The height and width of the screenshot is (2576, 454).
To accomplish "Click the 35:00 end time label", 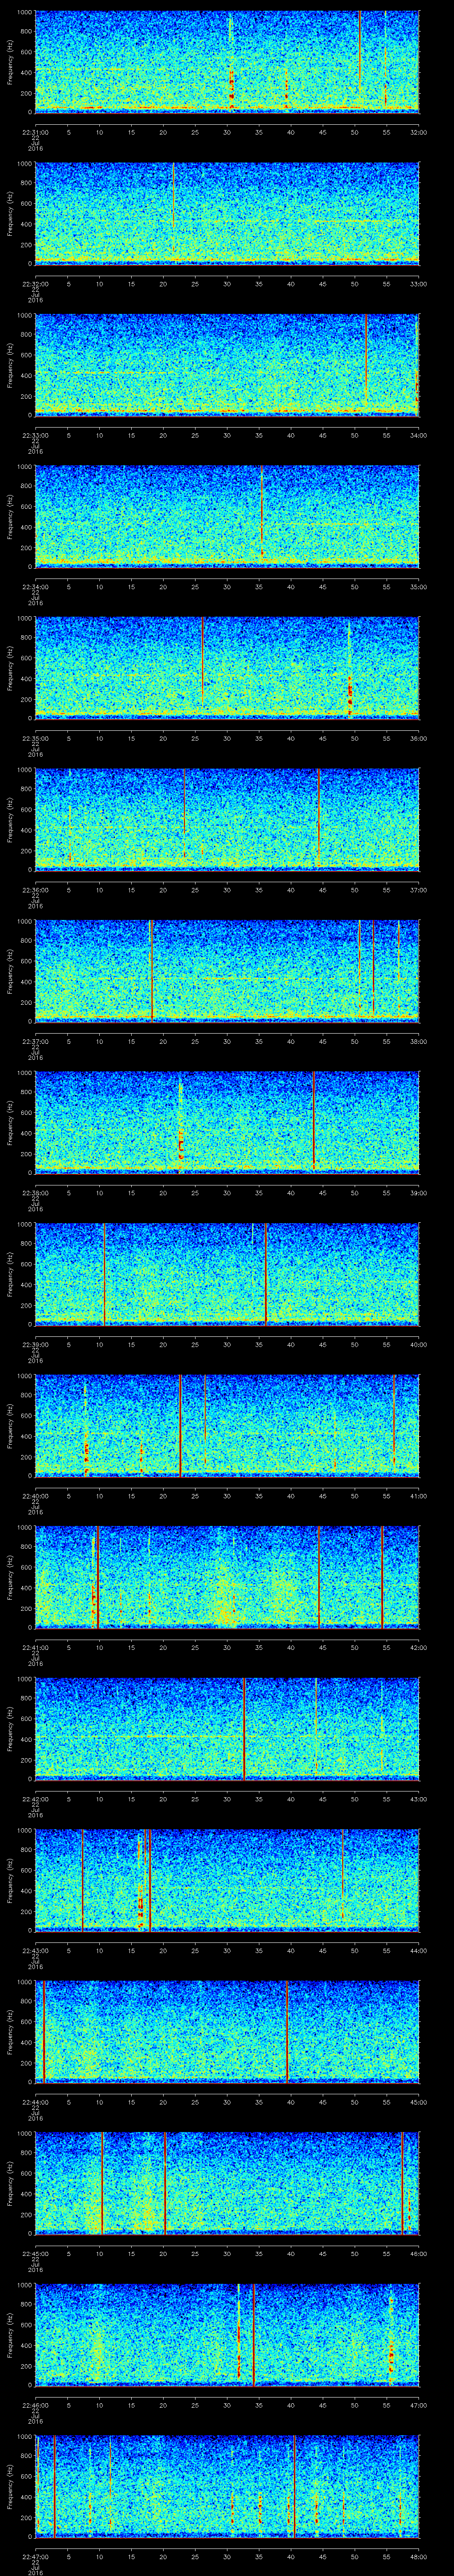I will (418, 587).
